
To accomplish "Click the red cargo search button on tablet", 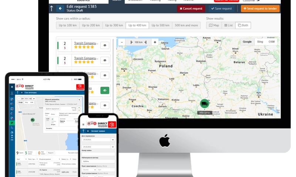I will coord(80,87).
